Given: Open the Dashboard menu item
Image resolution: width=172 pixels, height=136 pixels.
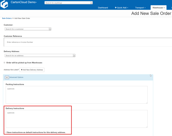Looking at the screenshot, I should 103,8.
